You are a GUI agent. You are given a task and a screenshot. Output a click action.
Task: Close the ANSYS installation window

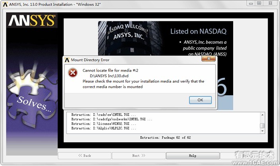click(x=270, y=3)
